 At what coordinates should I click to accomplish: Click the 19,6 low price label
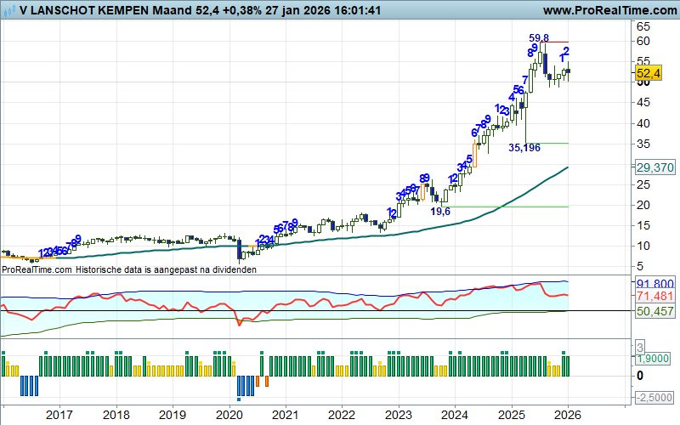440,212
